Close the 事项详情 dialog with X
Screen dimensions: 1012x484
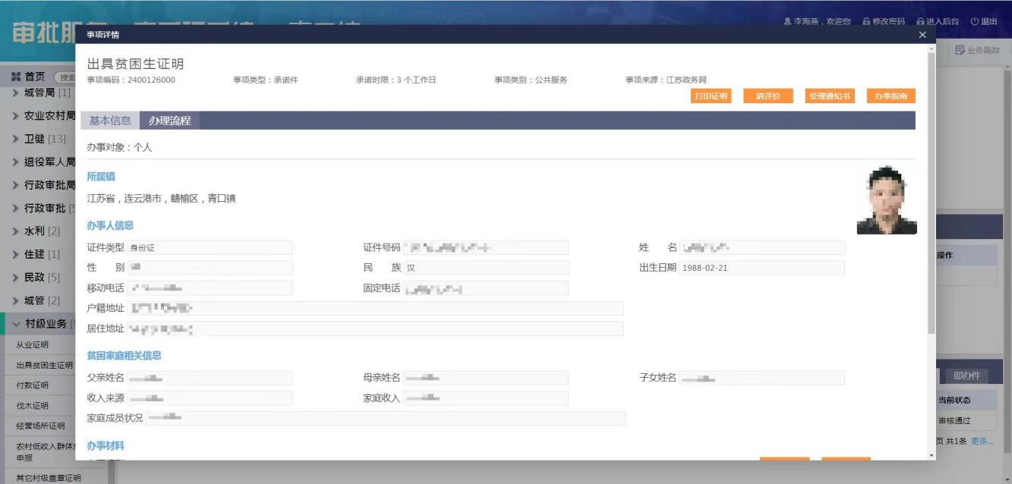pos(922,35)
